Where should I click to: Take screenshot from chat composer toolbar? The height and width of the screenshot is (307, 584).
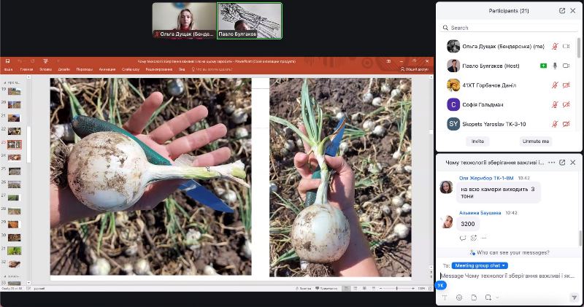tap(488, 298)
